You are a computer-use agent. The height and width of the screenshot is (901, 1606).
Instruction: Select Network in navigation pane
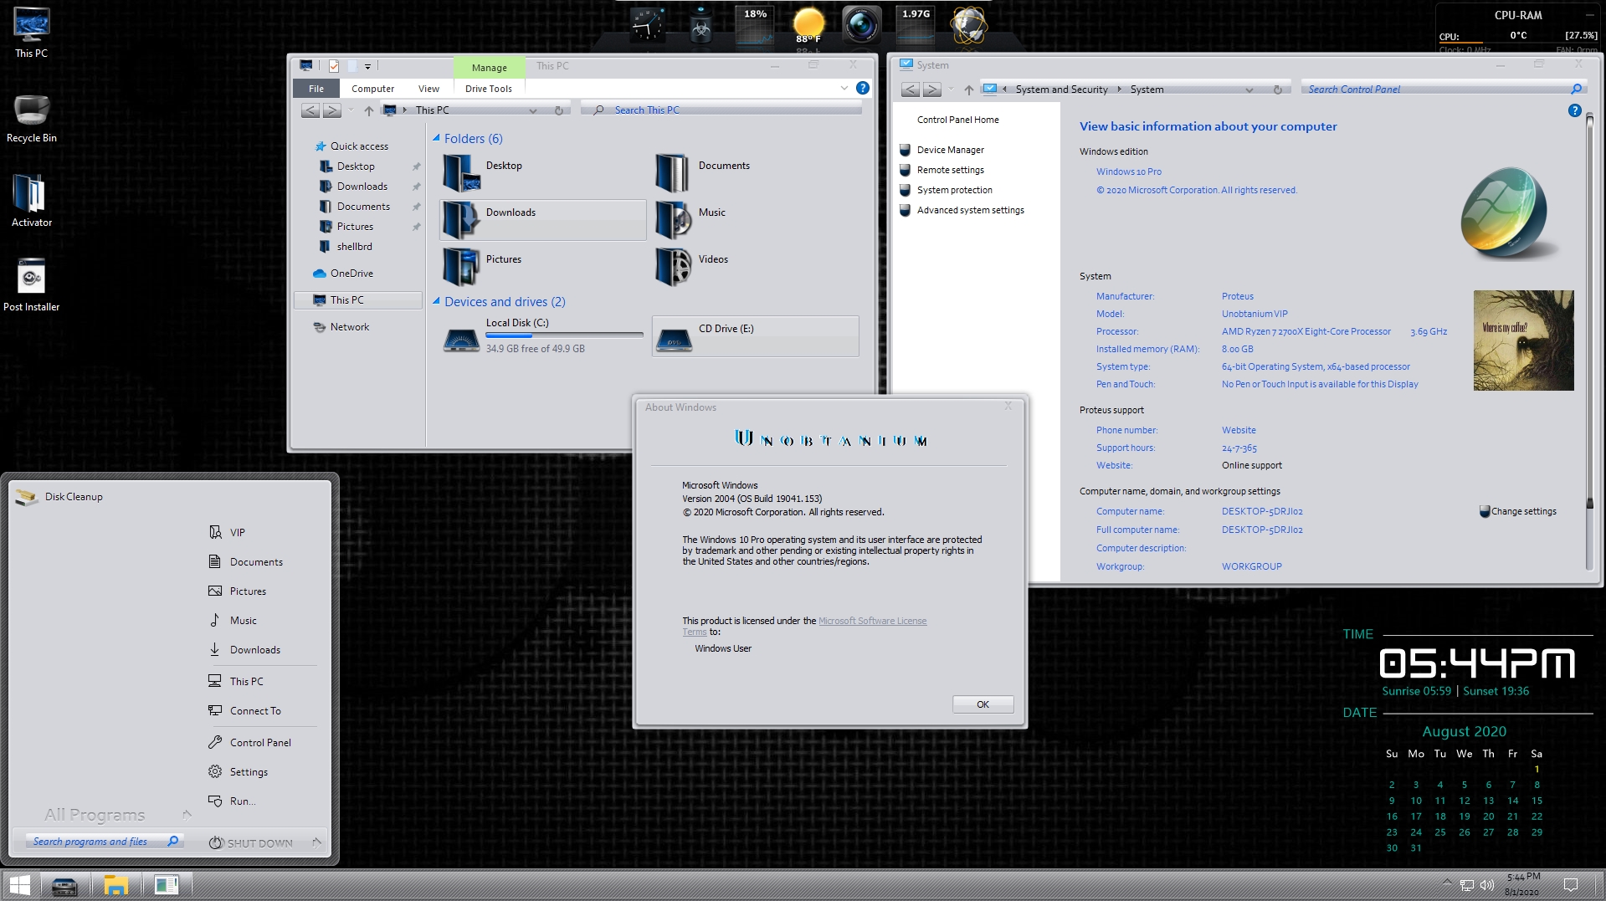click(x=349, y=327)
